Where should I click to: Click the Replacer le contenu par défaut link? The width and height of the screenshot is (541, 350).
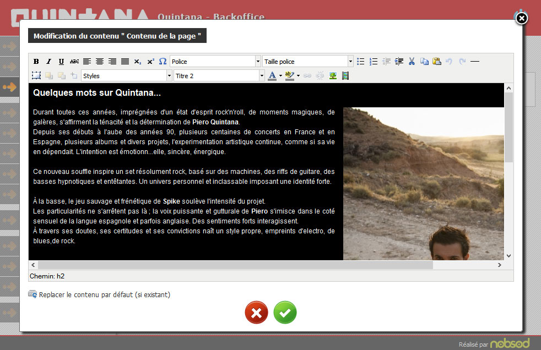pyautogui.click(x=105, y=294)
